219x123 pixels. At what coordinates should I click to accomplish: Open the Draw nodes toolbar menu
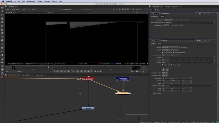2,11
